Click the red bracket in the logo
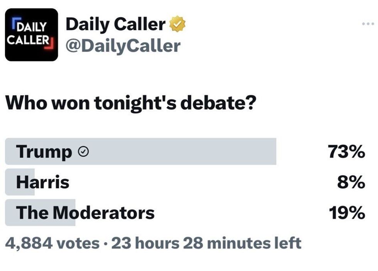Viewport: 378px width, 271px height. tap(49, 46)
